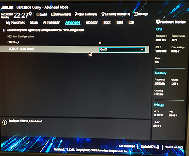Launch EZ Tuning Wizard(F11)
189x156 pixels.
115,14
